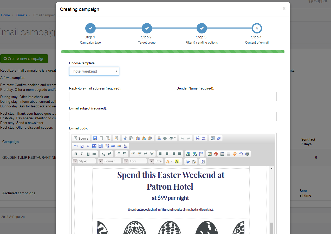
Task: Click the Select All icon
Action: pos(213,138)
